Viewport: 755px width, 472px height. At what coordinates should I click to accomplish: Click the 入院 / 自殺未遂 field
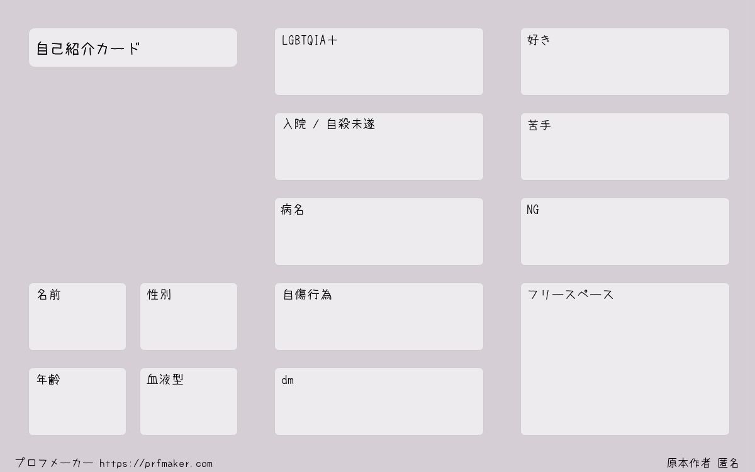(379, 147)
